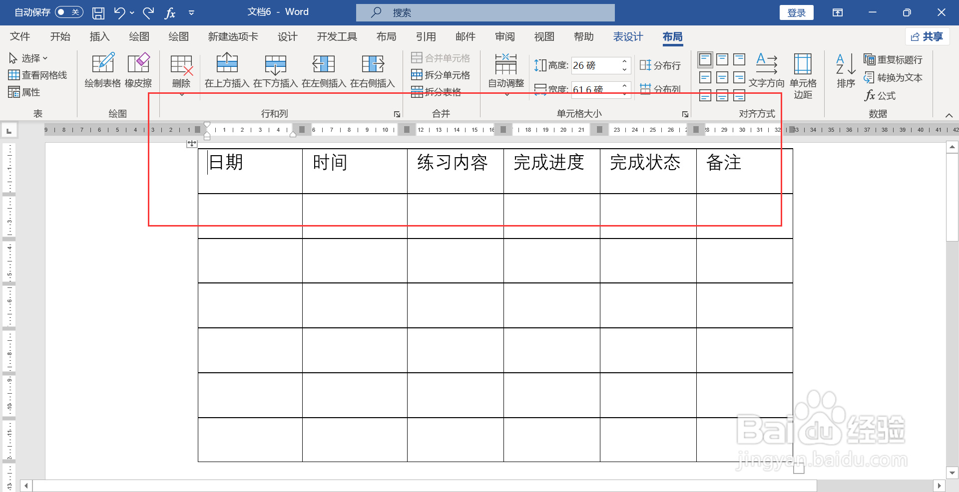This screenshot has width=959, height=492.
Task: Increase row height using the 高度 stepper
Action: 623,62
